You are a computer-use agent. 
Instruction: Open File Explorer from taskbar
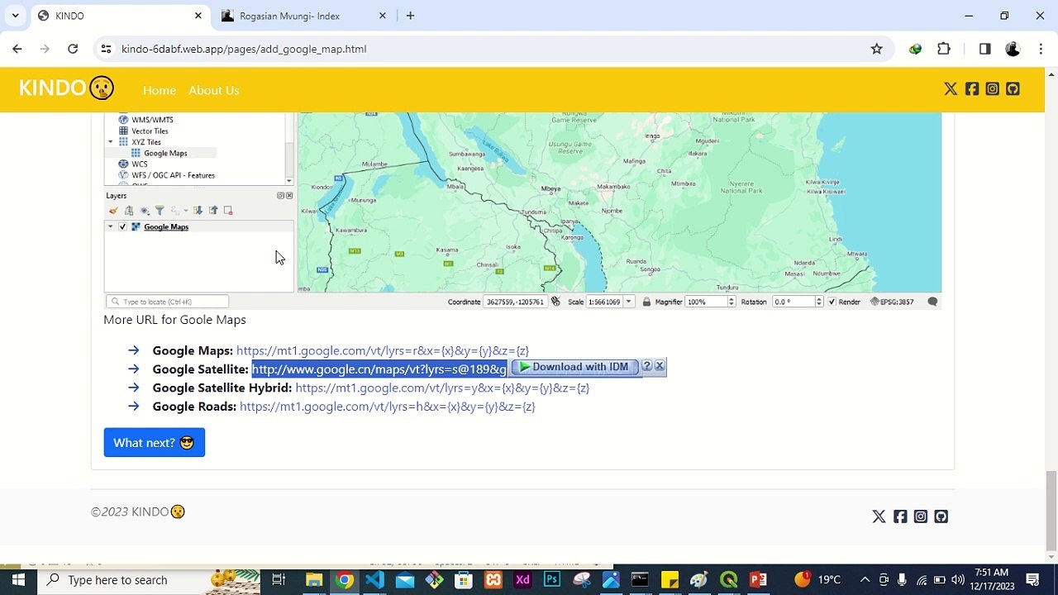pos(314,579)
